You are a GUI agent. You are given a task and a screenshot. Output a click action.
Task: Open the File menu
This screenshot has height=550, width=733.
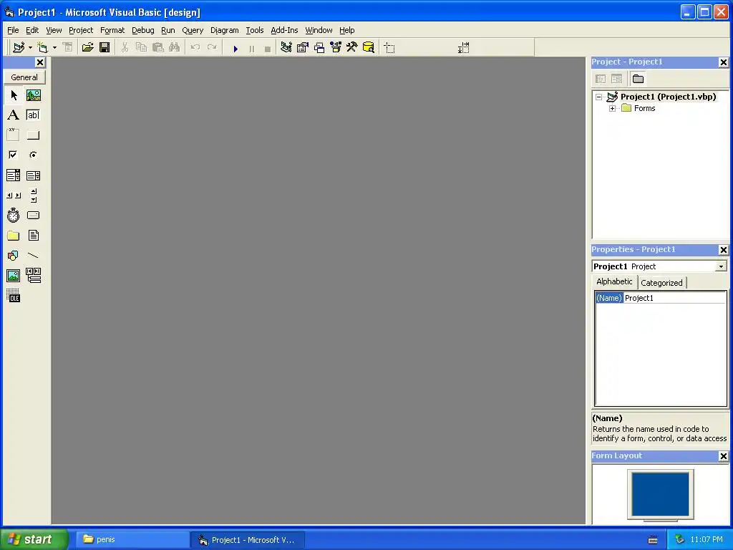(13, 30)
